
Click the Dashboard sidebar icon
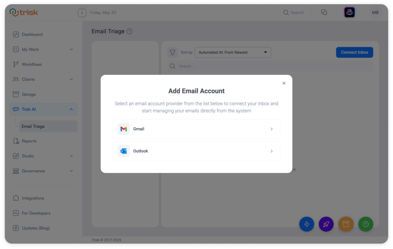point(16,35)
